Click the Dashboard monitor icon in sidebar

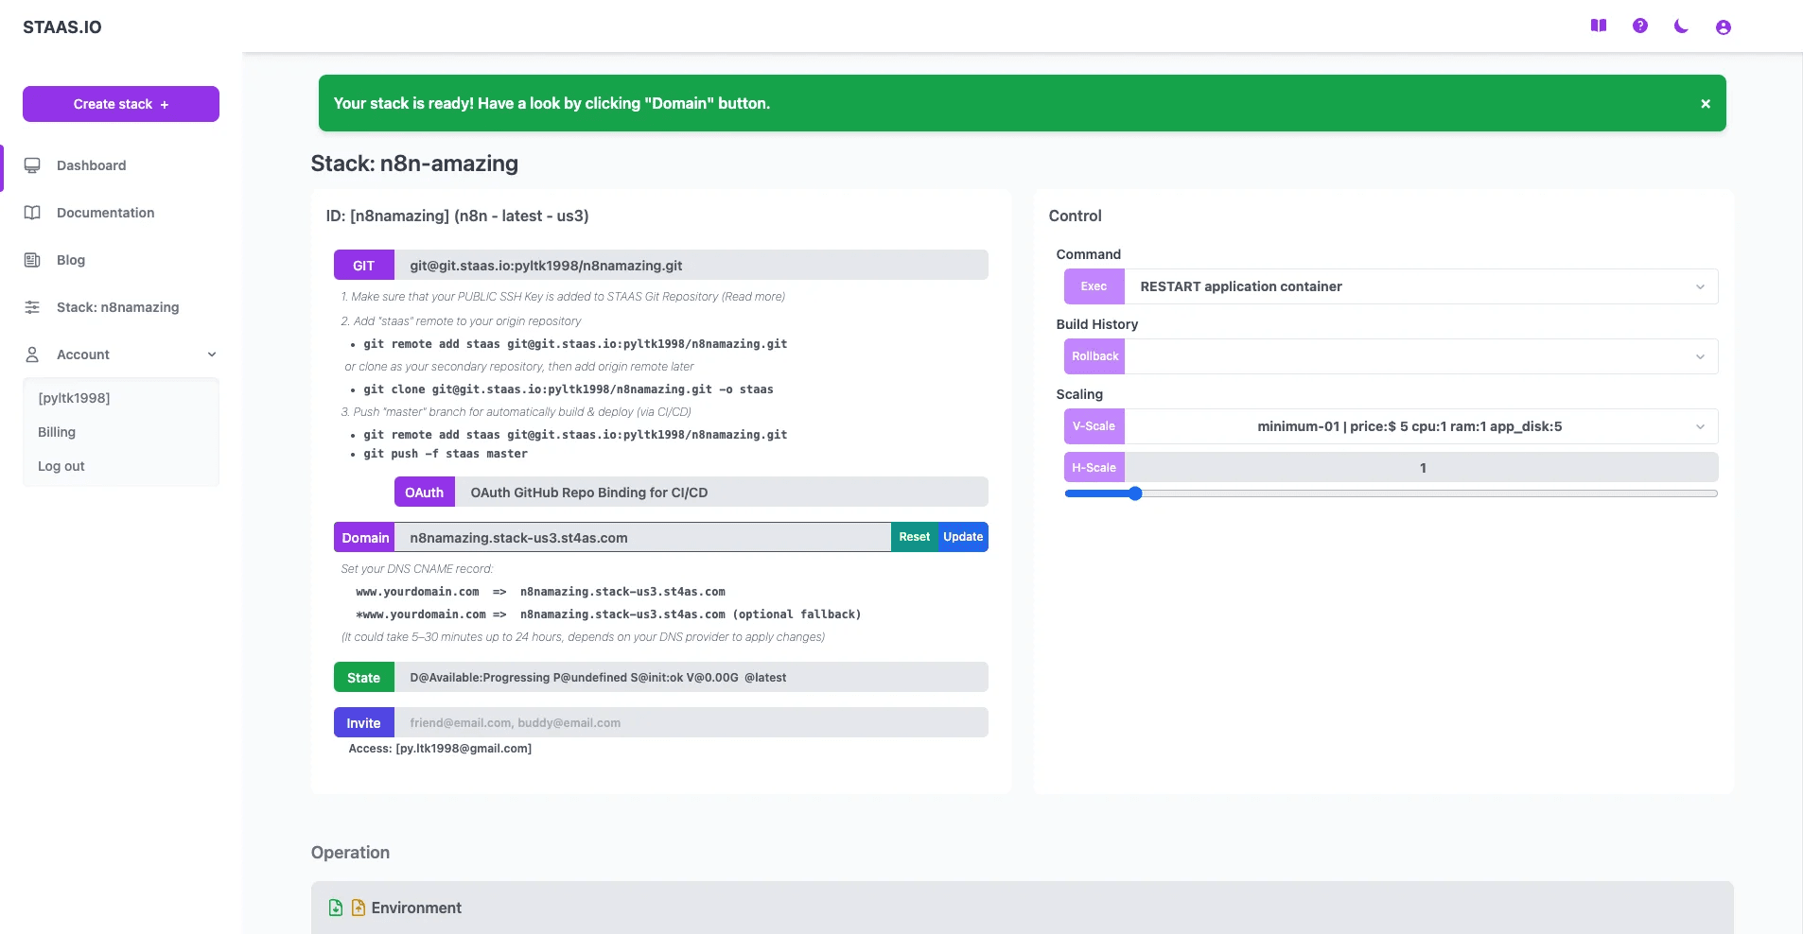[x=32, y=165]
